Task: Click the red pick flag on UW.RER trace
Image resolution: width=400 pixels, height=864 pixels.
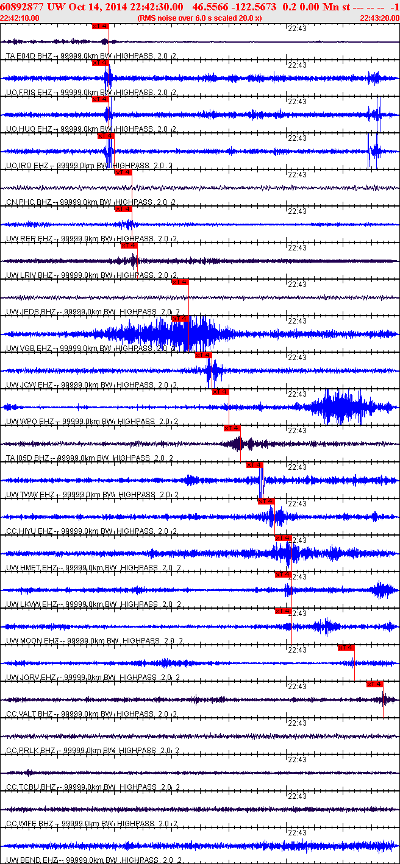Action: point(123,209)
